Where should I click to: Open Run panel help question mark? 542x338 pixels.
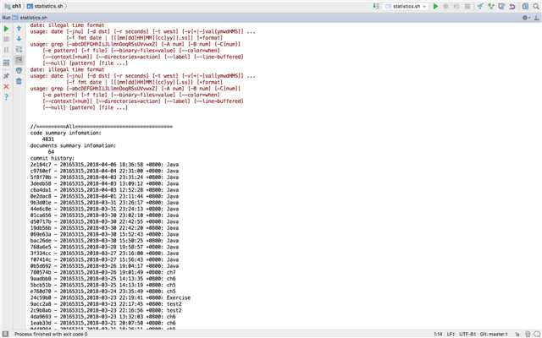(x=6, y=97)
